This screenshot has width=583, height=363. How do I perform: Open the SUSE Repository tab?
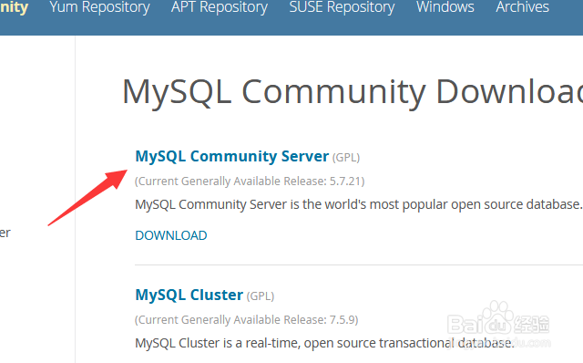(x=343, y=7)
